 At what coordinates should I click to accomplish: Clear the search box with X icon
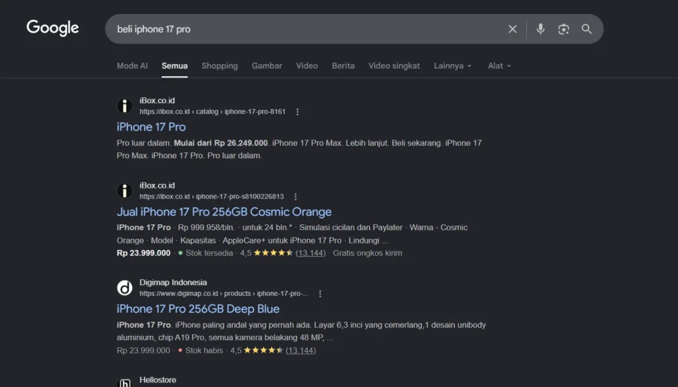coord(512,29)
